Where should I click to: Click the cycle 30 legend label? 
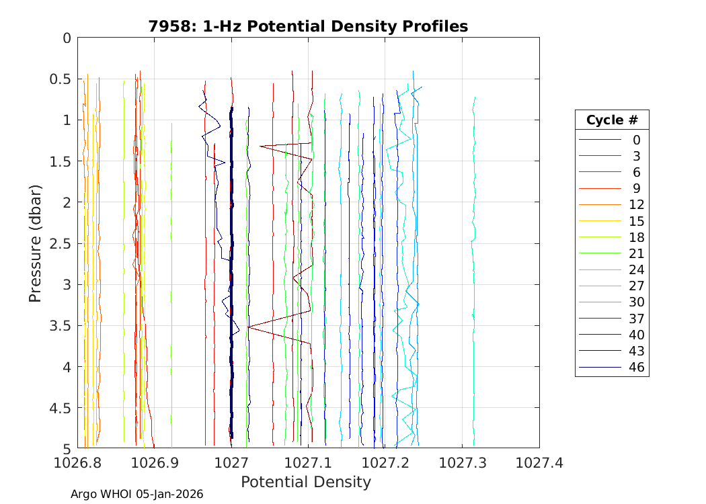click(635, 302)
